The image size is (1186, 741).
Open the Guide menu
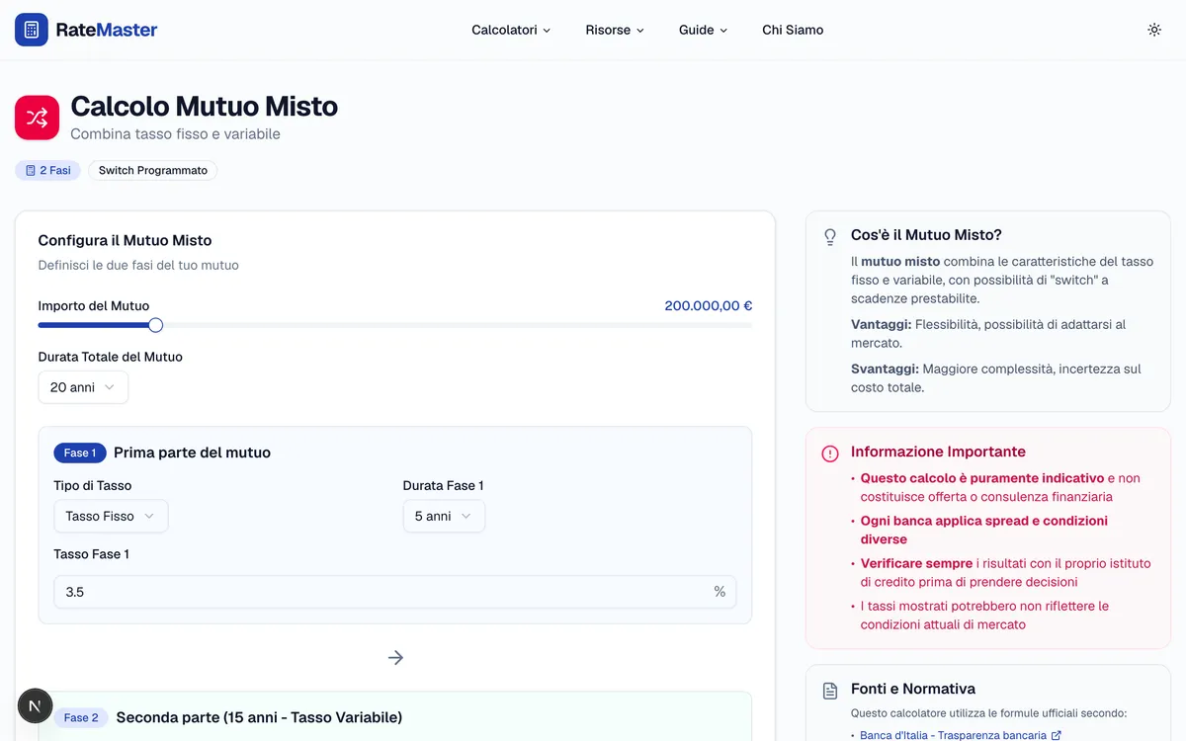703,30
